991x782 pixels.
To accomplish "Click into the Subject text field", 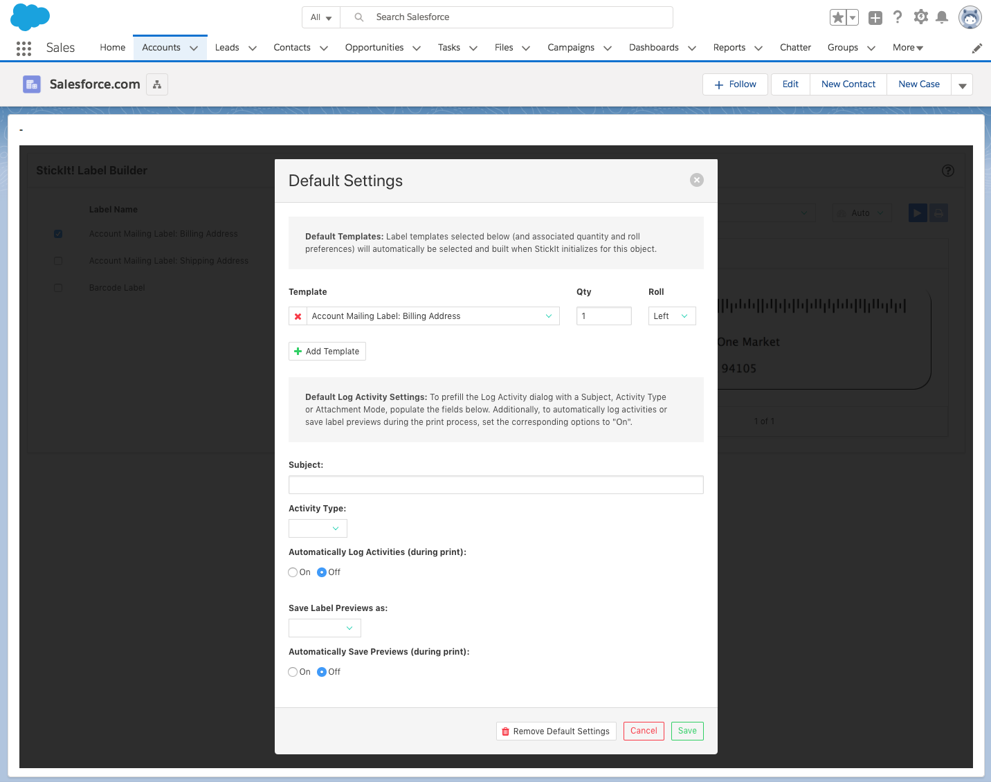I will 496,484.
